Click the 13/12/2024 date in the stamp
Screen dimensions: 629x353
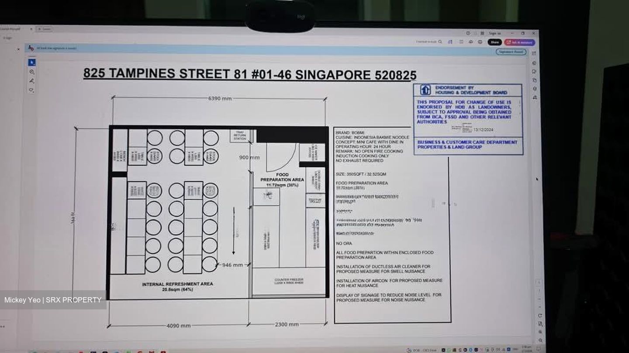coord(484,129)
